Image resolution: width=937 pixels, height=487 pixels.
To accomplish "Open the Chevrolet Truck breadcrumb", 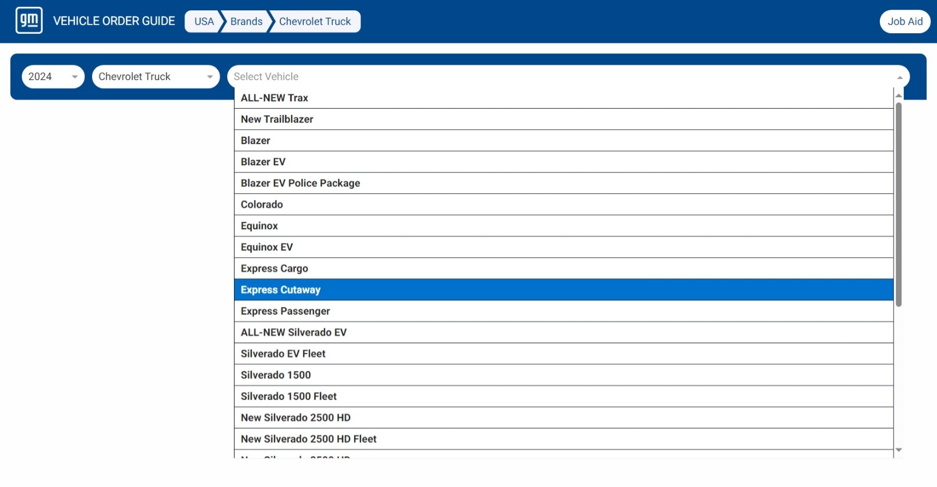I will [315, 21].
